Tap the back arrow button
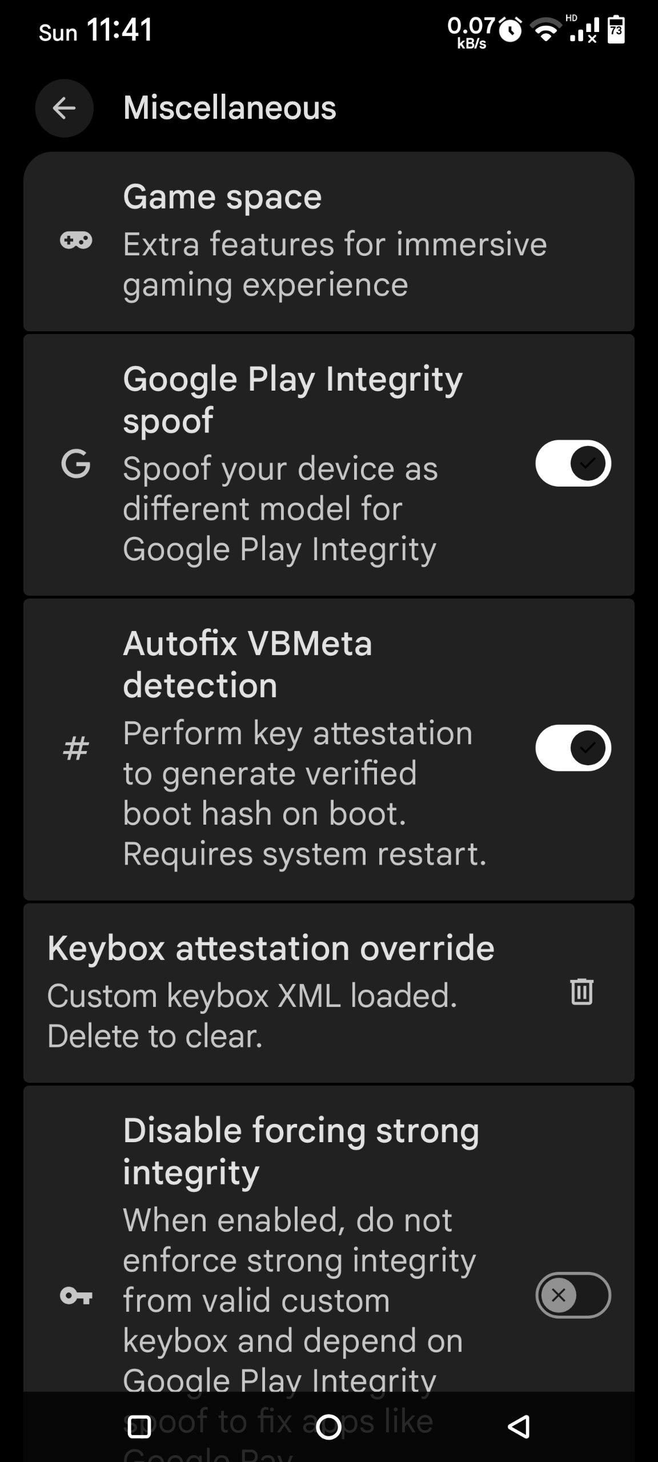This screenshot has height=1462, width=658. point(64,108)
